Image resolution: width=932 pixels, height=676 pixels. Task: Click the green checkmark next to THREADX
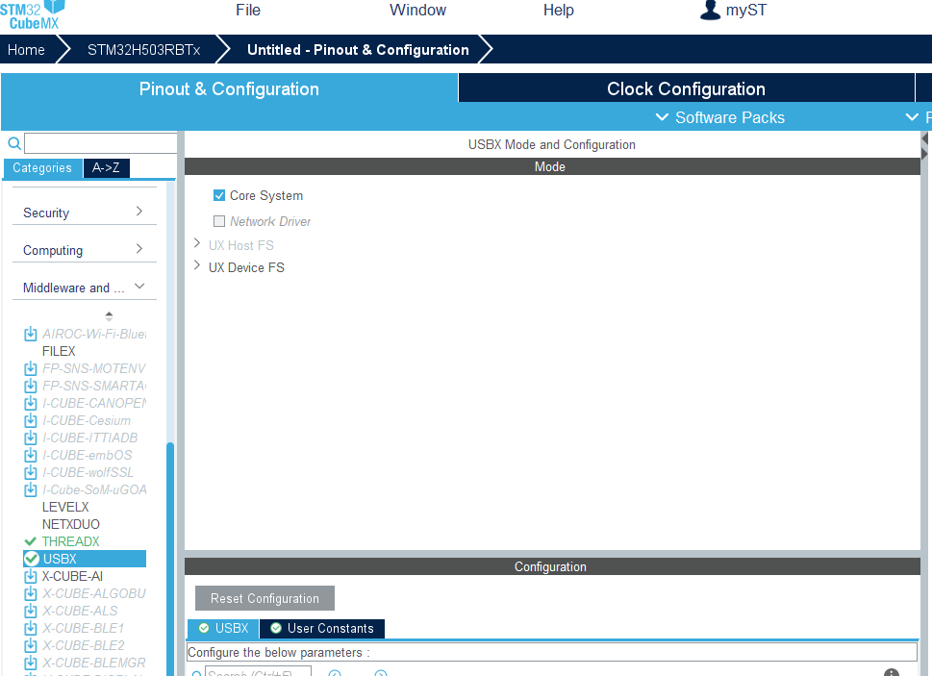point(31,541)
